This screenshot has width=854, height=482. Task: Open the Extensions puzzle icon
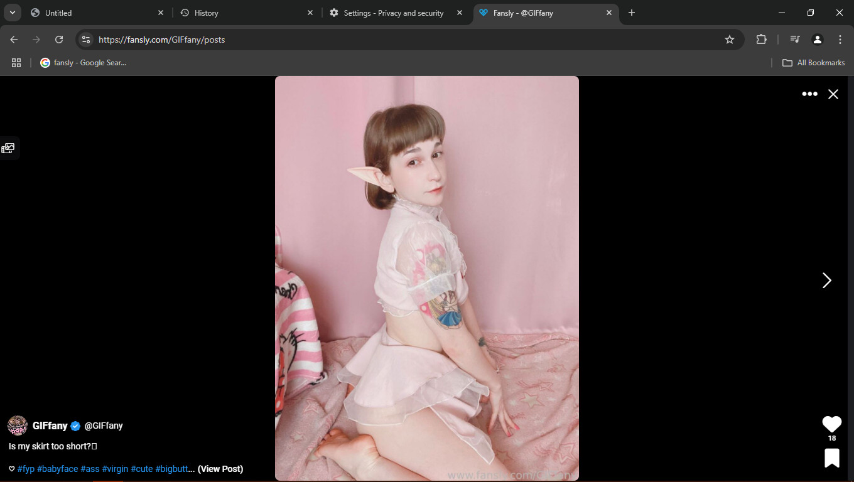coord(761,40)
